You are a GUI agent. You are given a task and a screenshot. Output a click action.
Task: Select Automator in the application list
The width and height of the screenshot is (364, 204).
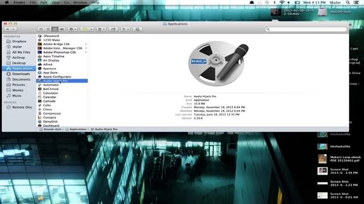(x=62, y=85)
